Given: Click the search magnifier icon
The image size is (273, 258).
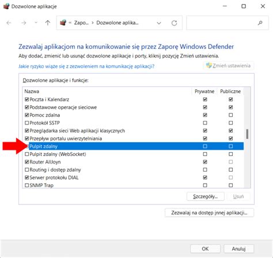Looking at the screenshot, I should pos(260,23).
